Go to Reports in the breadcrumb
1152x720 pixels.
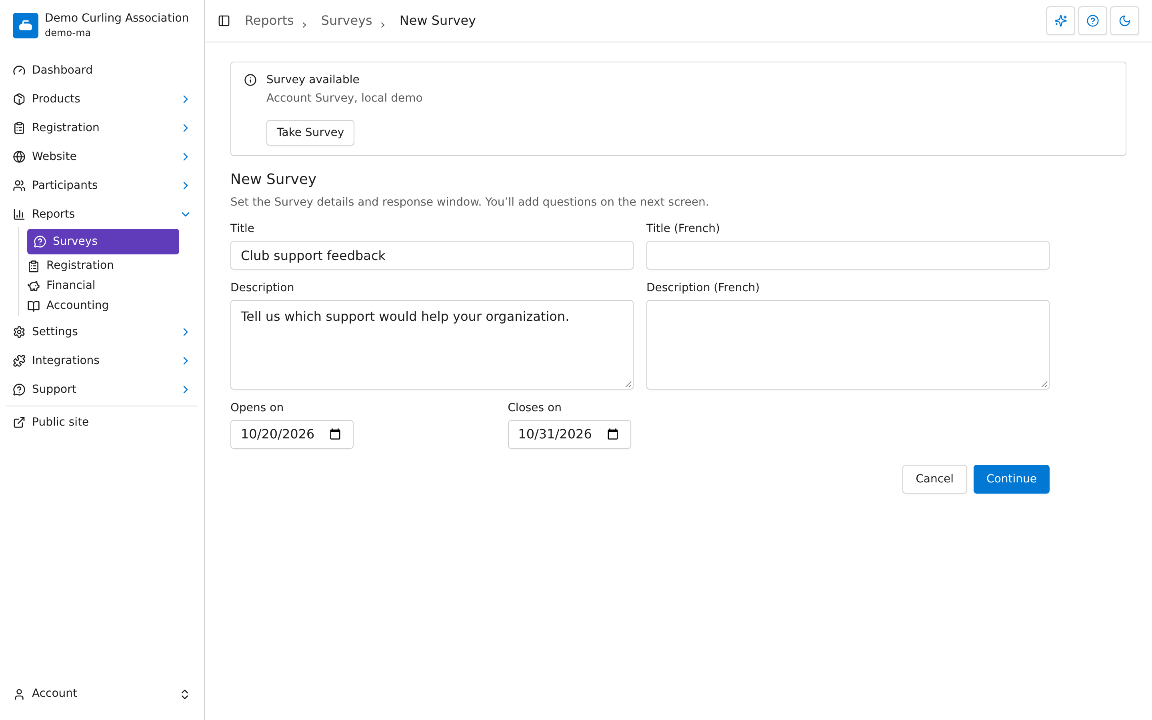pyautogui.click(x=269, y=20)
